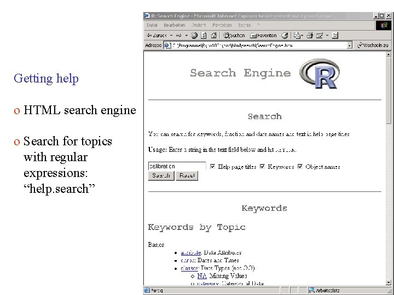Click the Search Engine page heading

coord(240,73)
